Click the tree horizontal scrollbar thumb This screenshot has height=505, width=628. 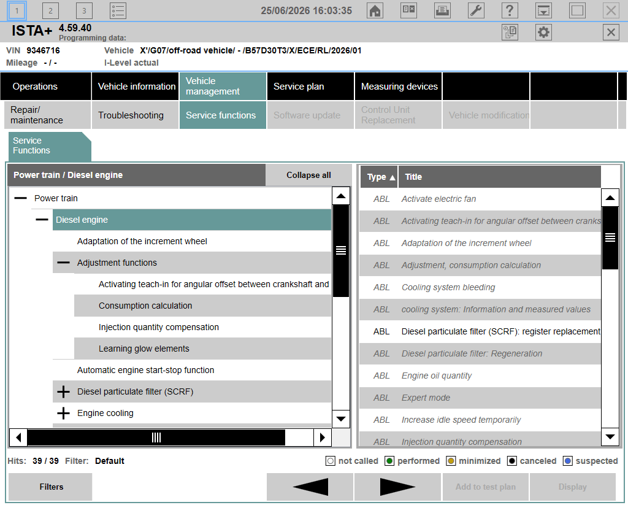(156, 438)
